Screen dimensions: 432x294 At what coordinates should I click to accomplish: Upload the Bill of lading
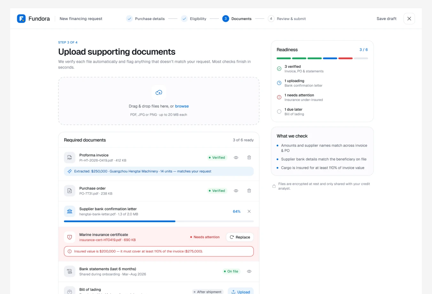tap(241, 292)
